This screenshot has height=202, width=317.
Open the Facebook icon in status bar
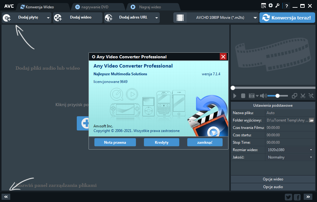tap(297, 197)
